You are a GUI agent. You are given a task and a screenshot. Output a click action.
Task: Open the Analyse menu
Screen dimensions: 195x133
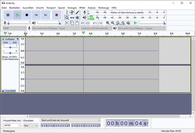(92, 8)
